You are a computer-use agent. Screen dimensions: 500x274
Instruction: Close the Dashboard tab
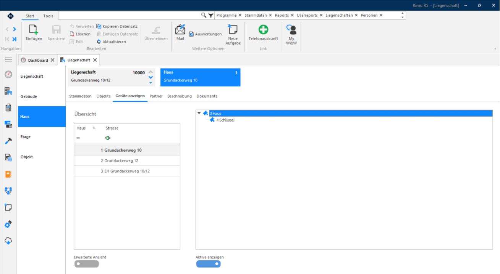coord(52,60)
